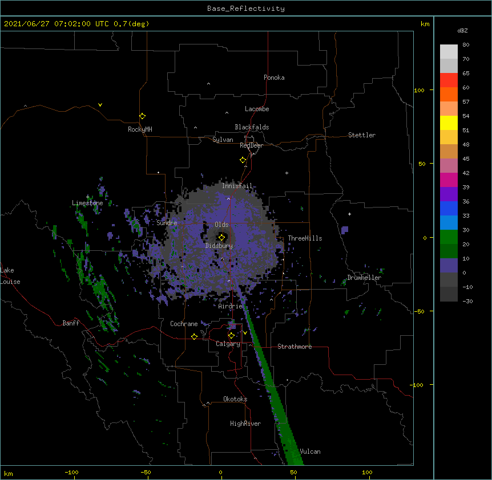Click the Sundre city label

coord(167,223)
